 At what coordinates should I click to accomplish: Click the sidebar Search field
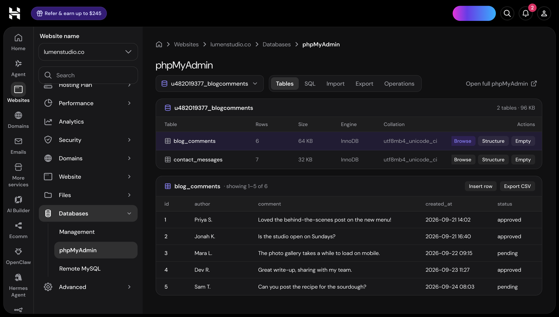click(88, 75)
